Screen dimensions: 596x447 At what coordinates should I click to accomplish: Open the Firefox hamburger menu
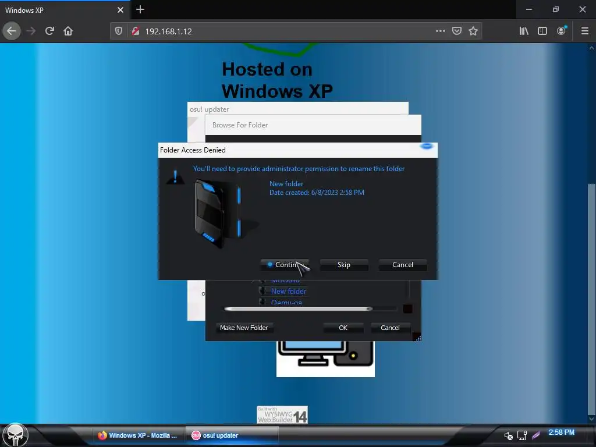[x=585, y=31]
